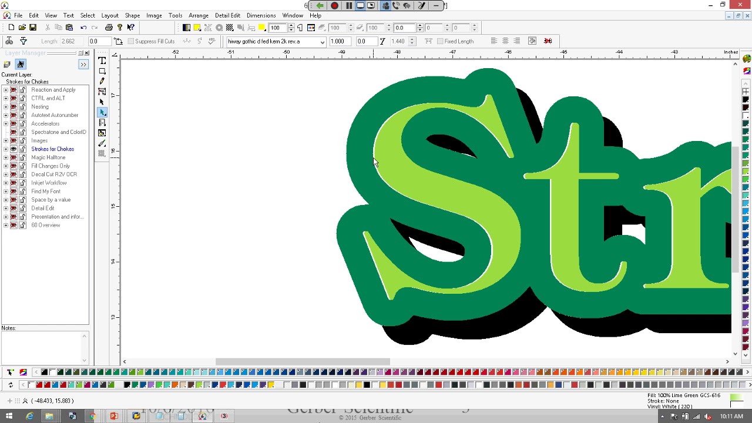Show the Images layer
The width and height of the screenshot is (752, 423).
coord(14,141)
